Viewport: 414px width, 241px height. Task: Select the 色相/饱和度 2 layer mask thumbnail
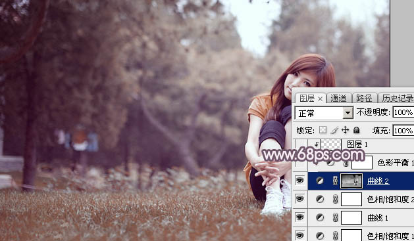coord(351,199)
